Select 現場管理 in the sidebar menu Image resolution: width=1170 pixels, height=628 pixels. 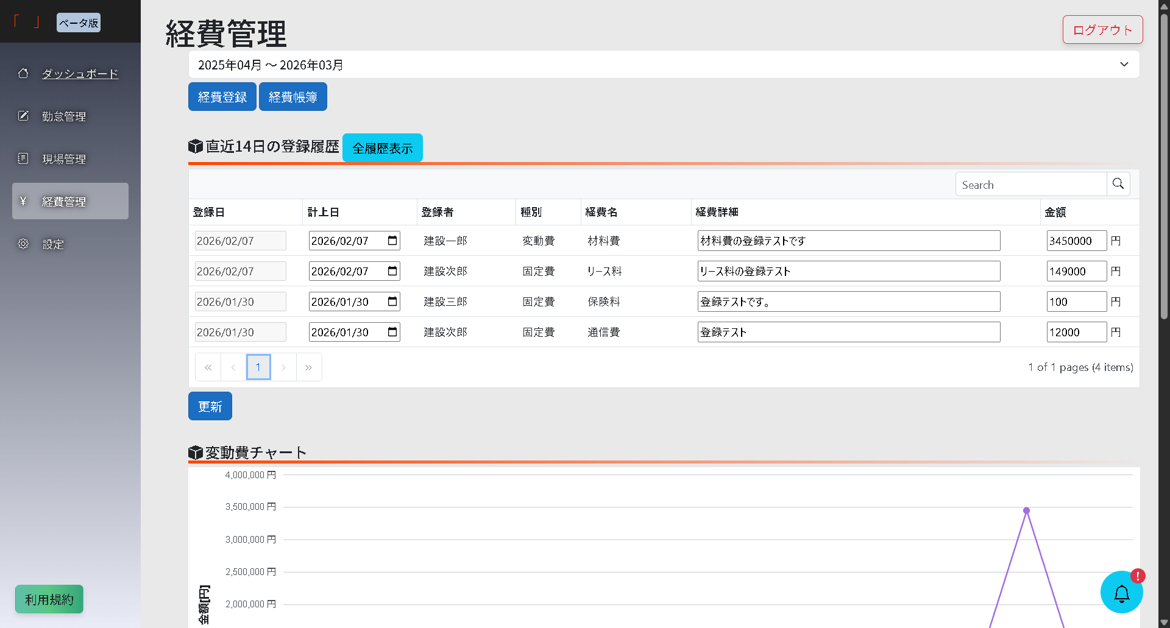64,158
